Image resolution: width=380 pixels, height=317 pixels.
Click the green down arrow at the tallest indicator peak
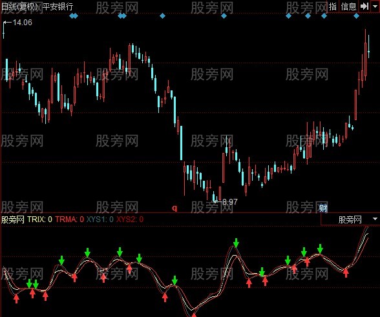coord(236,243)
